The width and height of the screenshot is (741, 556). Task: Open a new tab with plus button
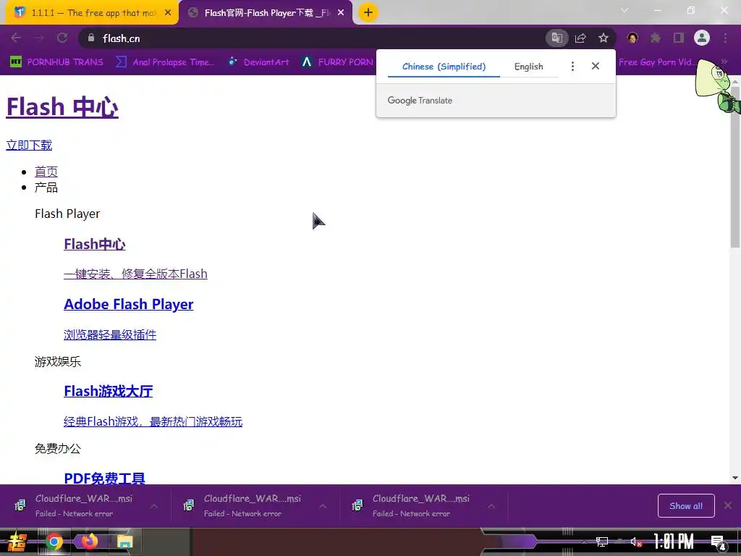coord(368,12)
